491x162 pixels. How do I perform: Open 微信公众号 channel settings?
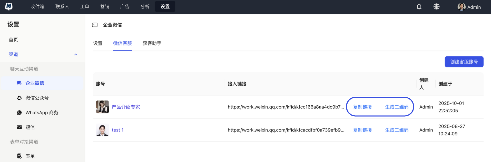point(37,98)
